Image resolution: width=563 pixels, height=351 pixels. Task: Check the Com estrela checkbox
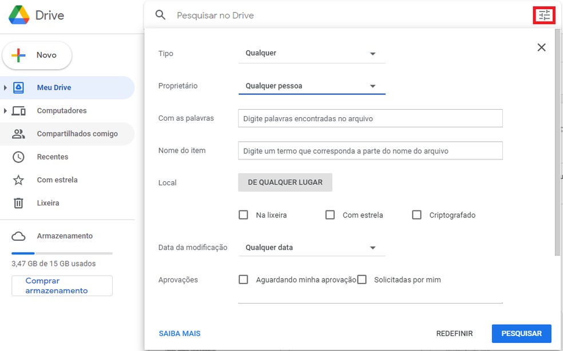[x=330, y=215]
